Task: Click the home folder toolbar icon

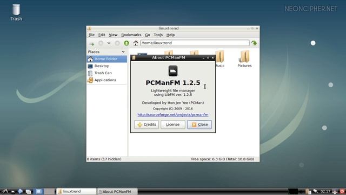Action: 136,43
